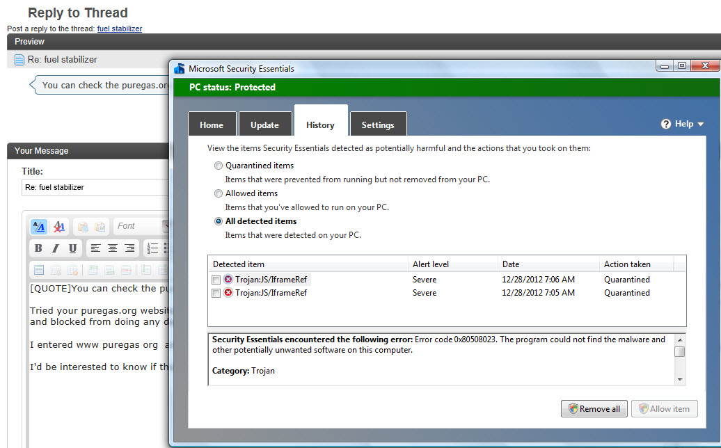Click the table properties icon
Image resolution: width=721 pixels, height=448 pixels.
[56, 270]
